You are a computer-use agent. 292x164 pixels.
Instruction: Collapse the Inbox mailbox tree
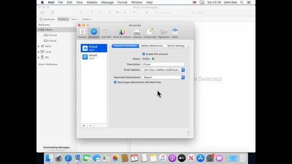tap(39, 30)
